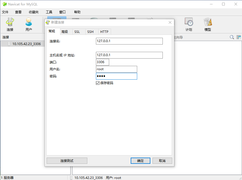
Task: Click the Navicat leaf icon in the title bar
Action: (4, 4)
